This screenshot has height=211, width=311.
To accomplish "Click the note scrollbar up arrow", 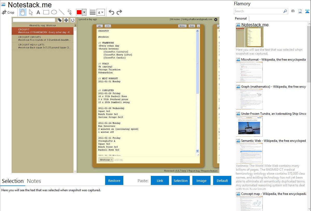I will click(x=197, y=31).
